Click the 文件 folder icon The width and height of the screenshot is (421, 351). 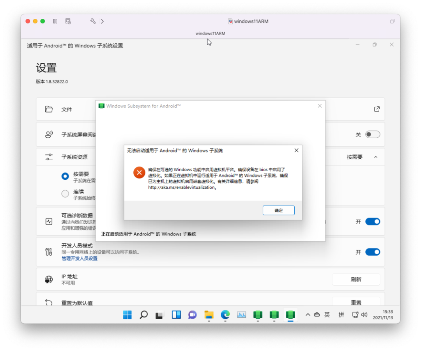tap(49, 109)
